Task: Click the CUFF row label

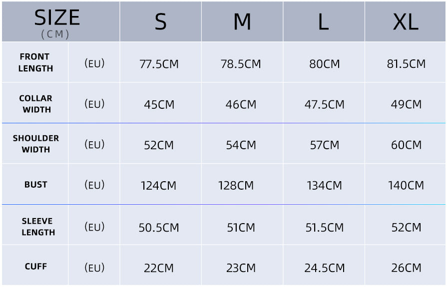Action: point(35,266)
